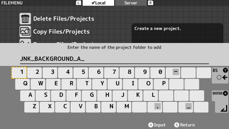Tap the period key
The width and height of the screenshot is (229, 129).
click(155, 107)
